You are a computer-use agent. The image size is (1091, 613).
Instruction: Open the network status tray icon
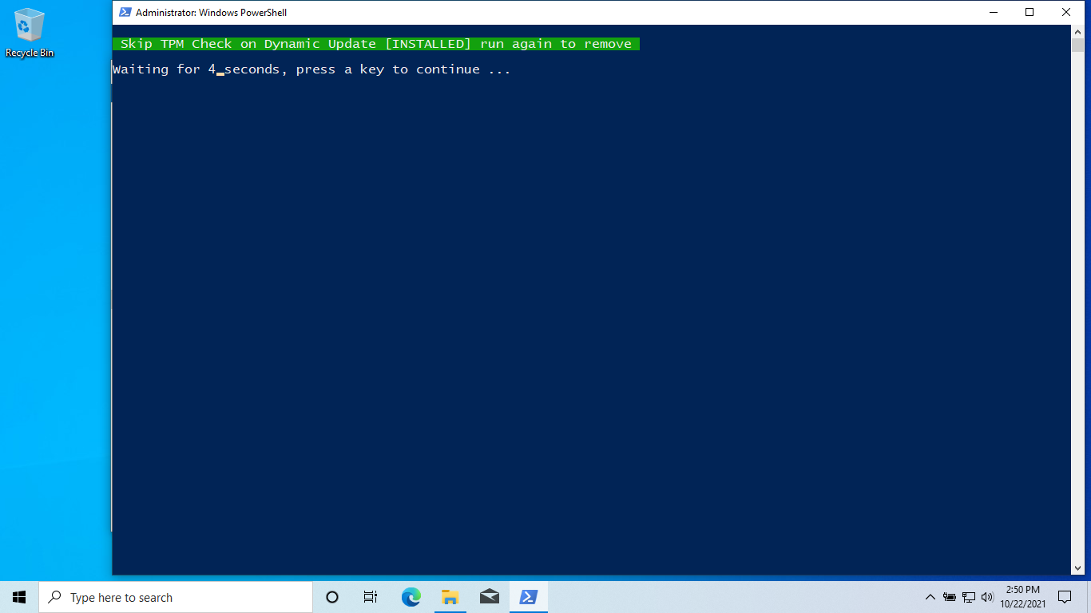[969, 597]
